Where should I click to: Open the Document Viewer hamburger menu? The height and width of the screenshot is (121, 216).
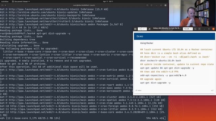point(199,29)
